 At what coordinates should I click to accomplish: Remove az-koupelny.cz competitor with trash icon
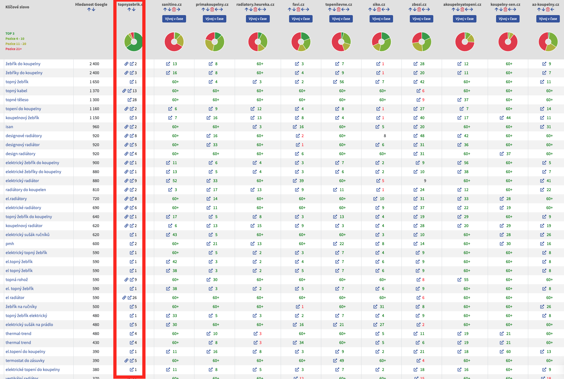pos(548,10)
